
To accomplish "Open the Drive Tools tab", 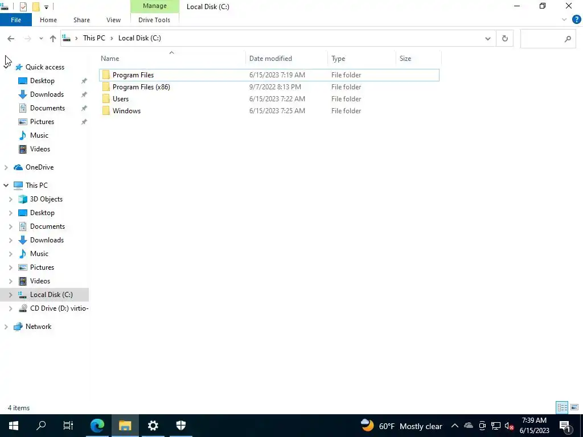I will tap(154, 20).
